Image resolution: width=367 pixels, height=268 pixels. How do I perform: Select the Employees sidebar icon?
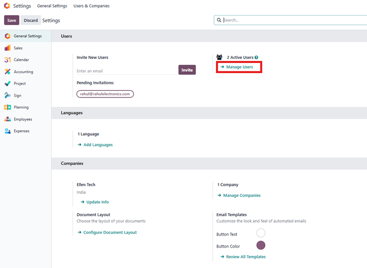point(7,119)
